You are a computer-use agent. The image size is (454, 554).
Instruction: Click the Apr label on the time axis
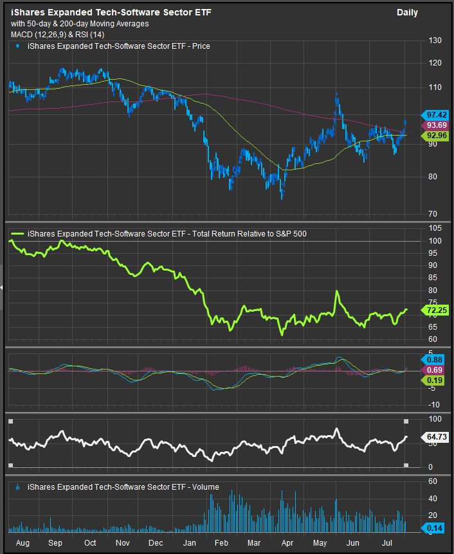tap(287, 543)
